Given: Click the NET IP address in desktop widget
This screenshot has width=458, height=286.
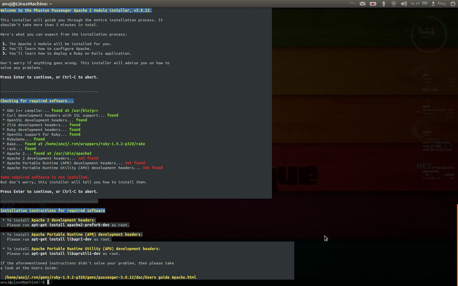Looking at the screenshot, I should point(444,168).
